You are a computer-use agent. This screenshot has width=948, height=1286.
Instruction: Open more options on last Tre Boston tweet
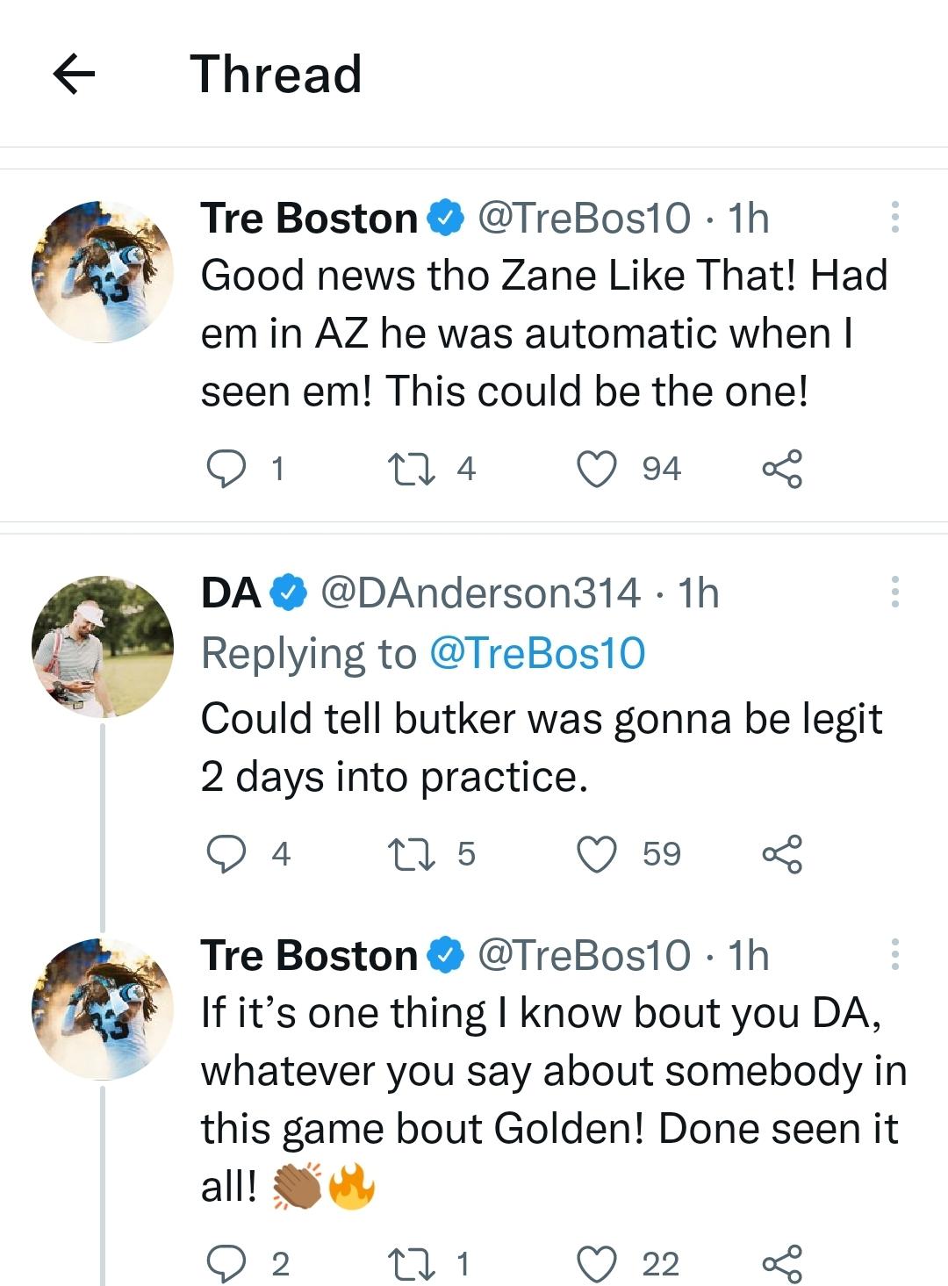point(894,954)
